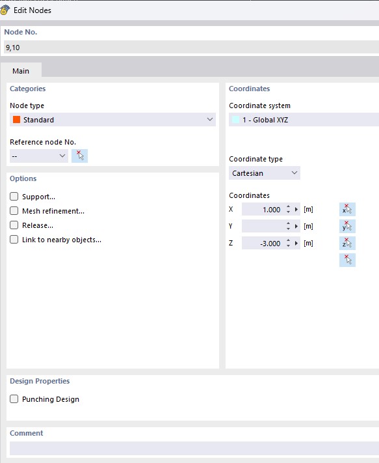Click the Edit Nodes window title icon
Viewport: 379px width, 463px height.
point(5,10)
